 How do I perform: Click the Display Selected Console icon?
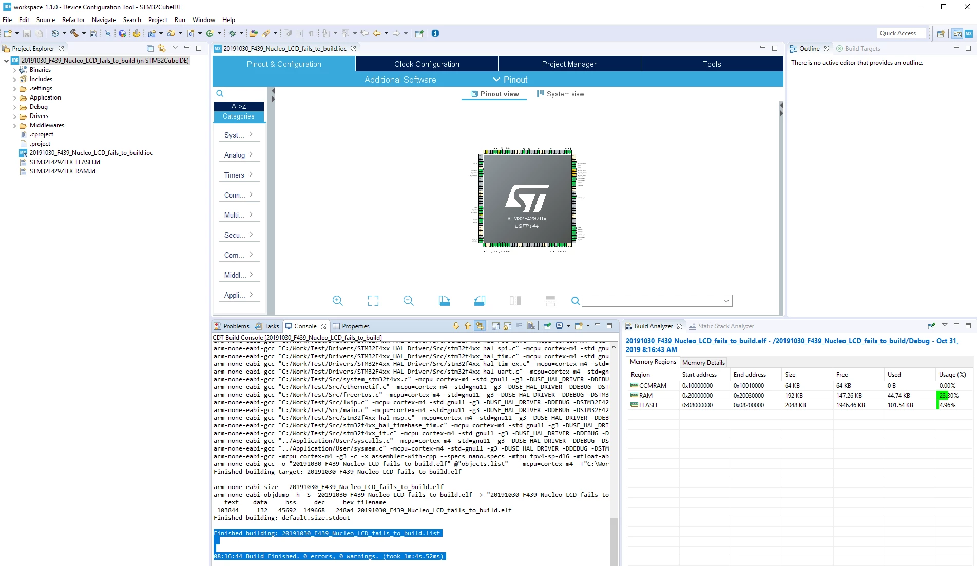pos(560,326)
